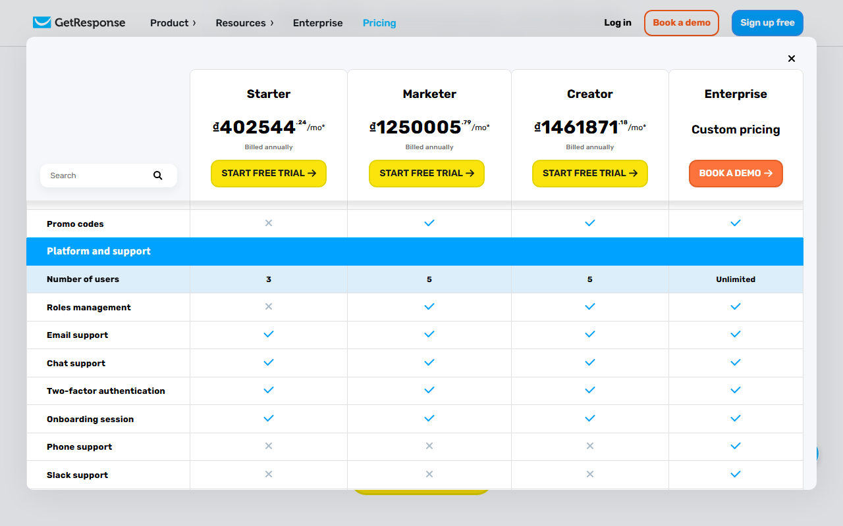Click the Slack support row label

[x=78, y=475]
